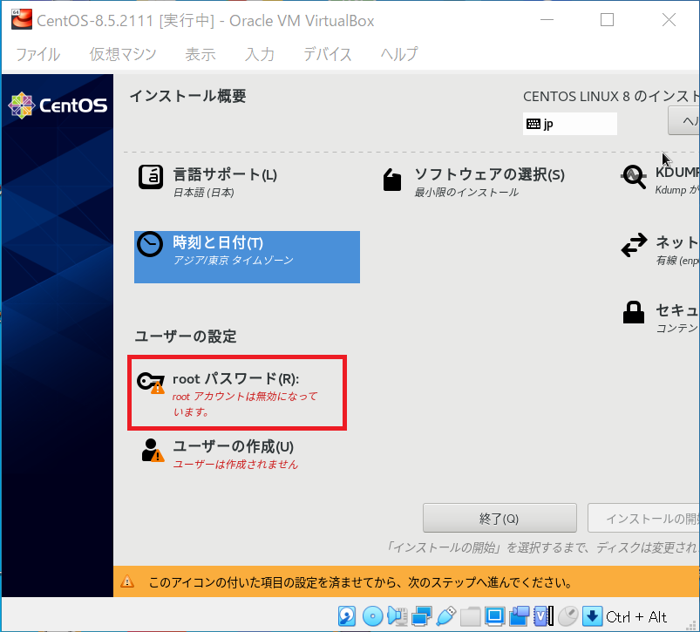Click the language support icon
Screen dimensions: 700x632
pos(151,177)
